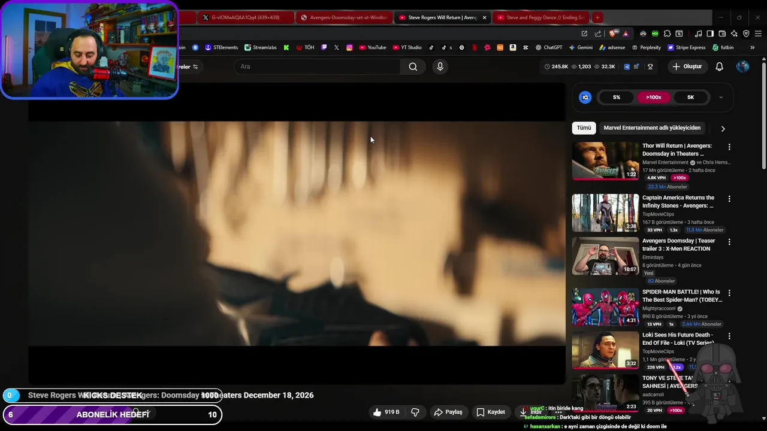Viewport: 767px width, 431px height.
Task: Click the Brave Rewards triangle icon
Action: tap(626, 34)
